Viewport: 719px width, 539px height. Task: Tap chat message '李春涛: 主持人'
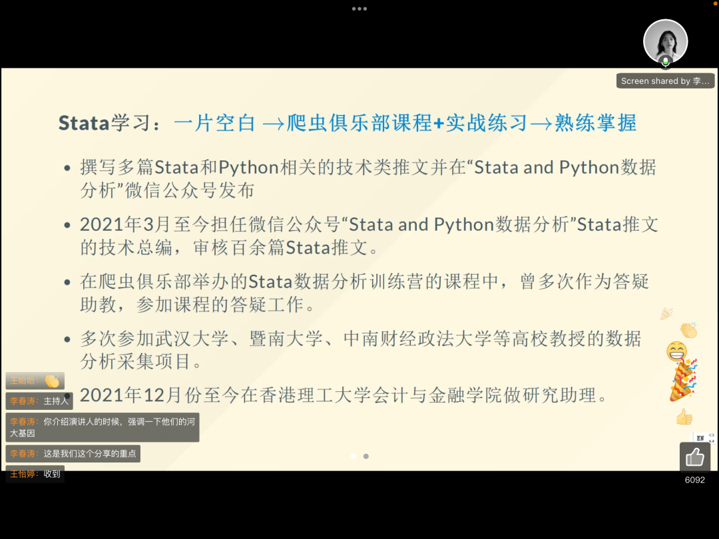[39, 401]
